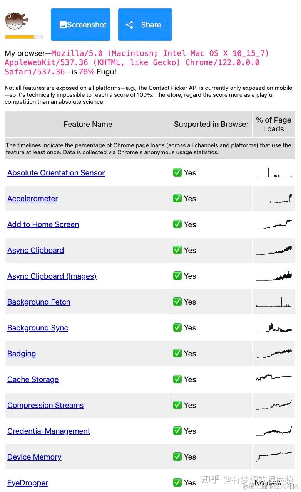Click the Accelerometer usage sparkline chart
This screenshot has width=301, height=492.
click(x=274, y=199)
